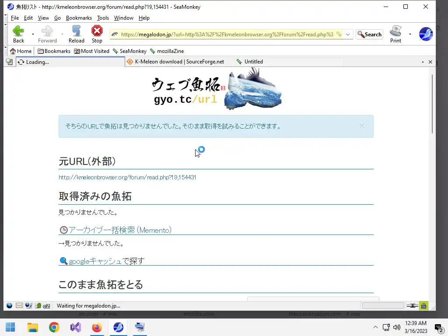Open the SeaMonkey bookmark
The image size is (448, 336).
click(x=129, y=51)
